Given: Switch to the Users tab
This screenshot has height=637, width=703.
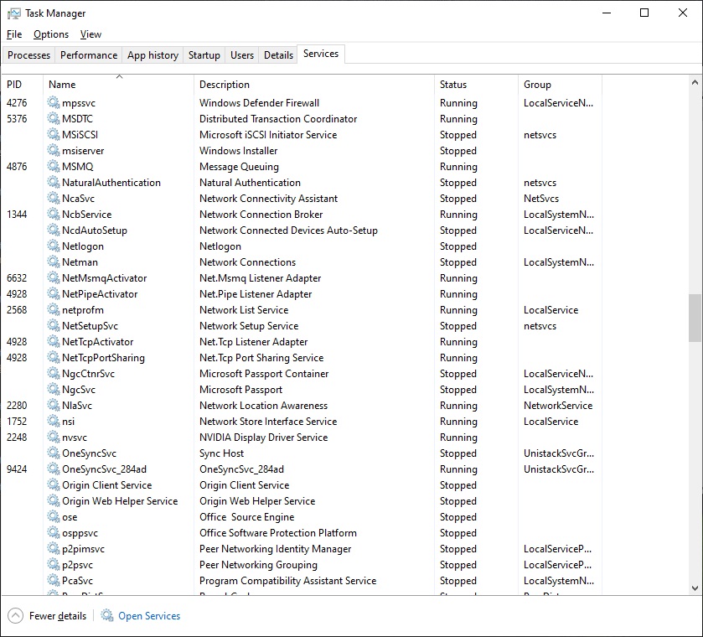Looking at the screenshot, I should click(x=242, y=54).
